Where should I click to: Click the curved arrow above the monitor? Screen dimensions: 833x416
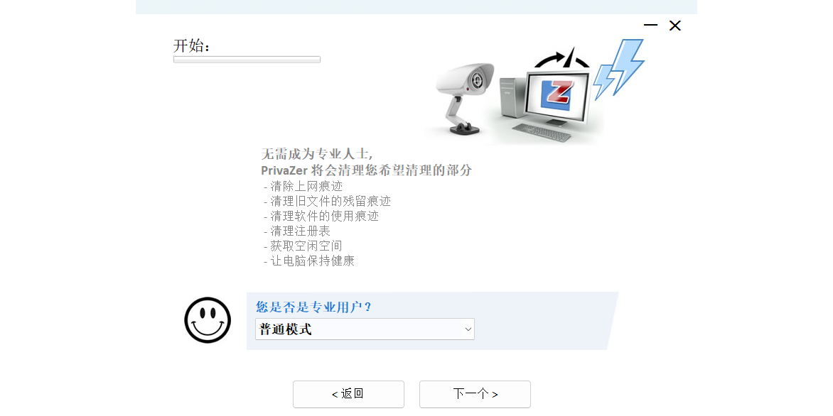[562, 58]
